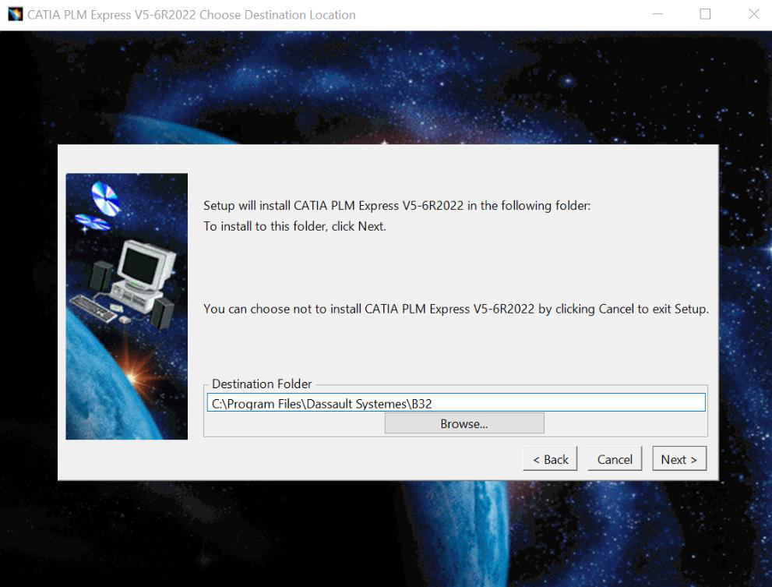Close the installer window
The width and height of the screenshot is (772, 587).
(753, 14)
